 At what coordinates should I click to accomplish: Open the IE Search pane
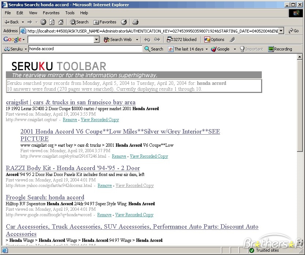coord(79,22)
